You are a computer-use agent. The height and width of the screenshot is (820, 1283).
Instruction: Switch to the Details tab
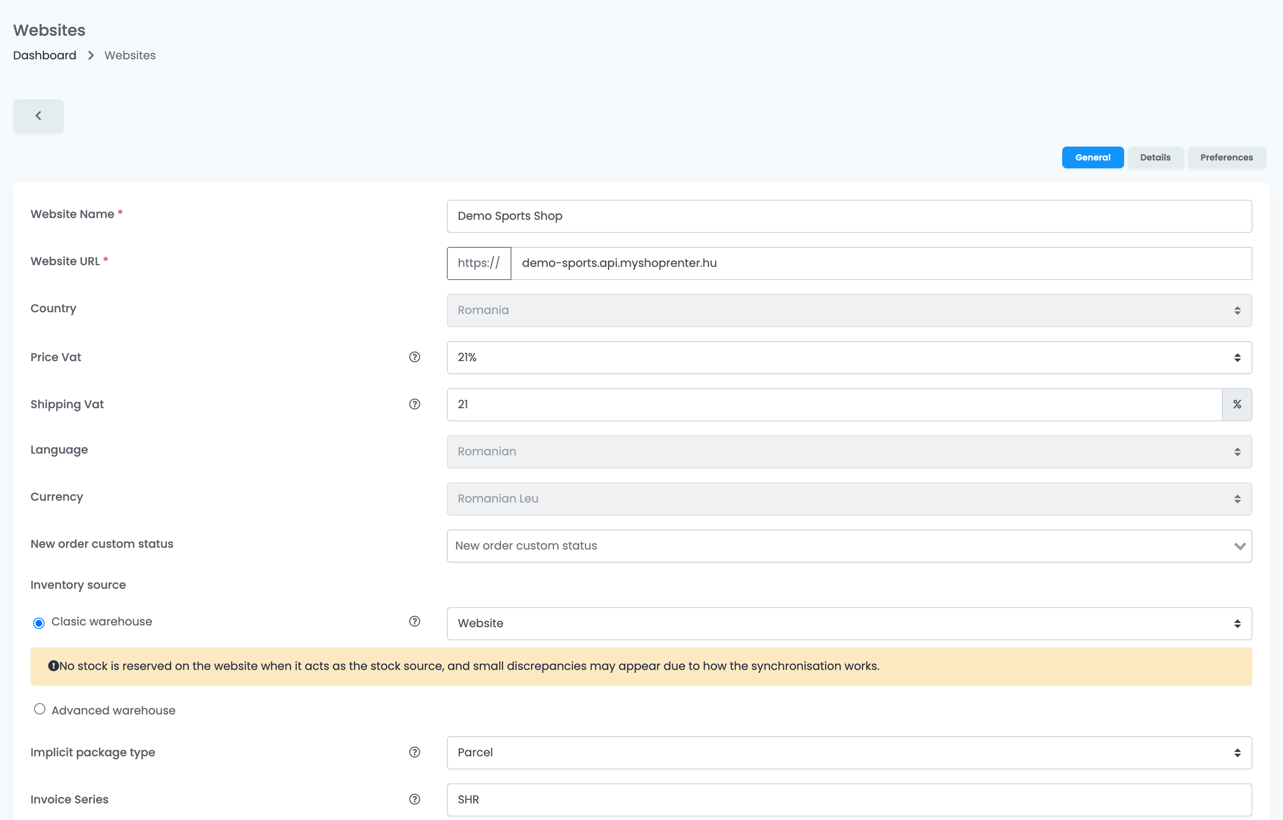coord(1155,157)
